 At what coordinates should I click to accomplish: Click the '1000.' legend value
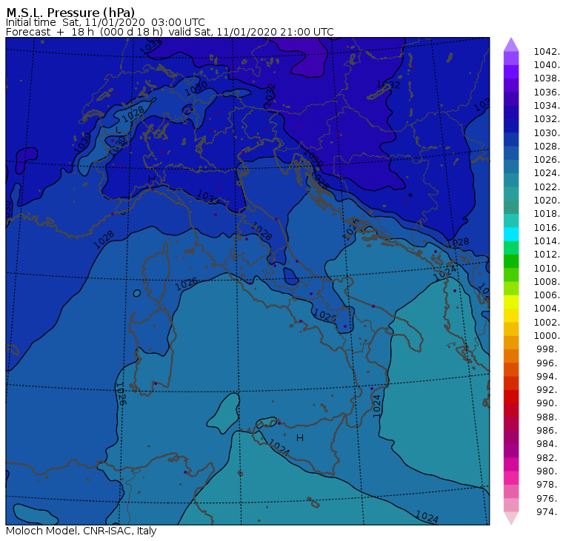[547, 335]
